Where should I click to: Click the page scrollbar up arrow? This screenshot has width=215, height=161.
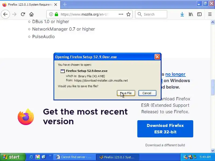click(x=213, y=22)
